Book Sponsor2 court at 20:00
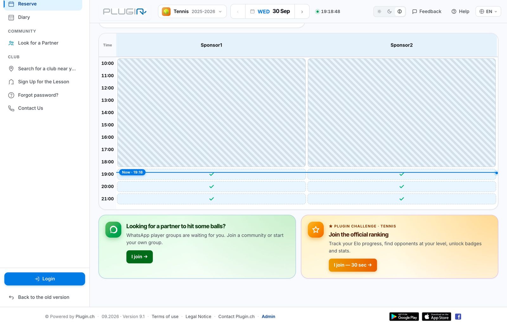 (x=401, y=187)
